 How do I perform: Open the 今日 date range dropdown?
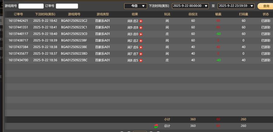click(135, 6)
